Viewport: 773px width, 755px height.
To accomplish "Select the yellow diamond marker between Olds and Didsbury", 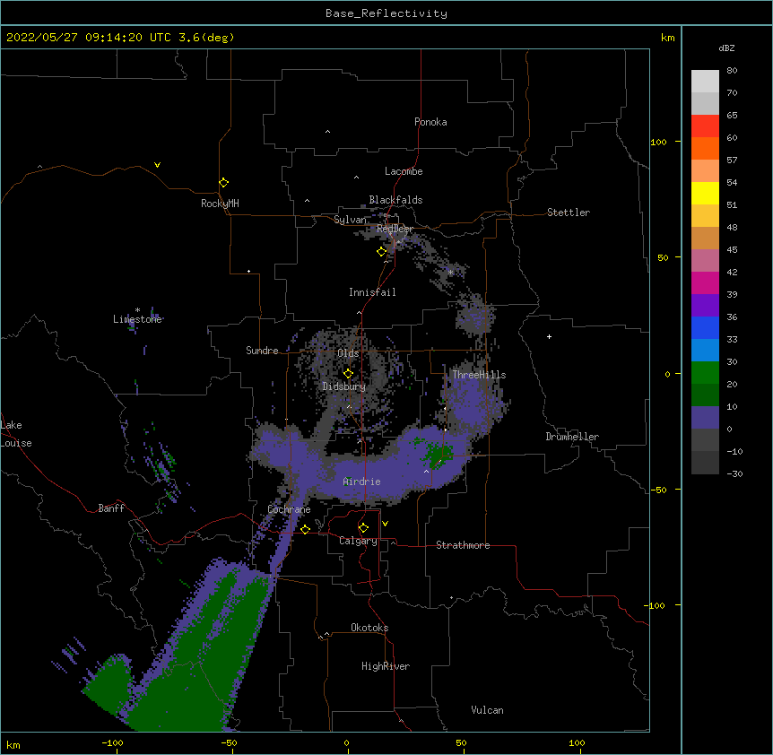I will (x=348, y=373).
